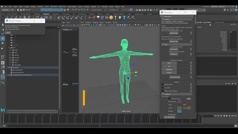
Task: Click the One joint prop button
Action: (x=175, y=77)
